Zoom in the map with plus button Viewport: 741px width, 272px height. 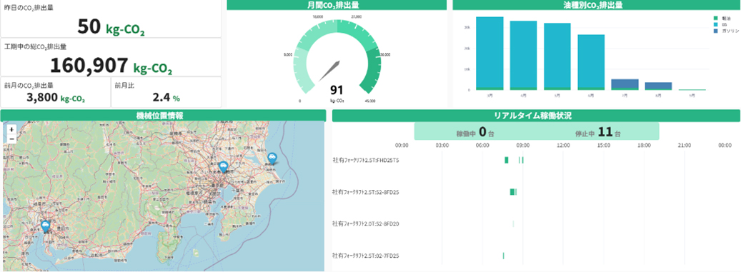coord(11,129)
